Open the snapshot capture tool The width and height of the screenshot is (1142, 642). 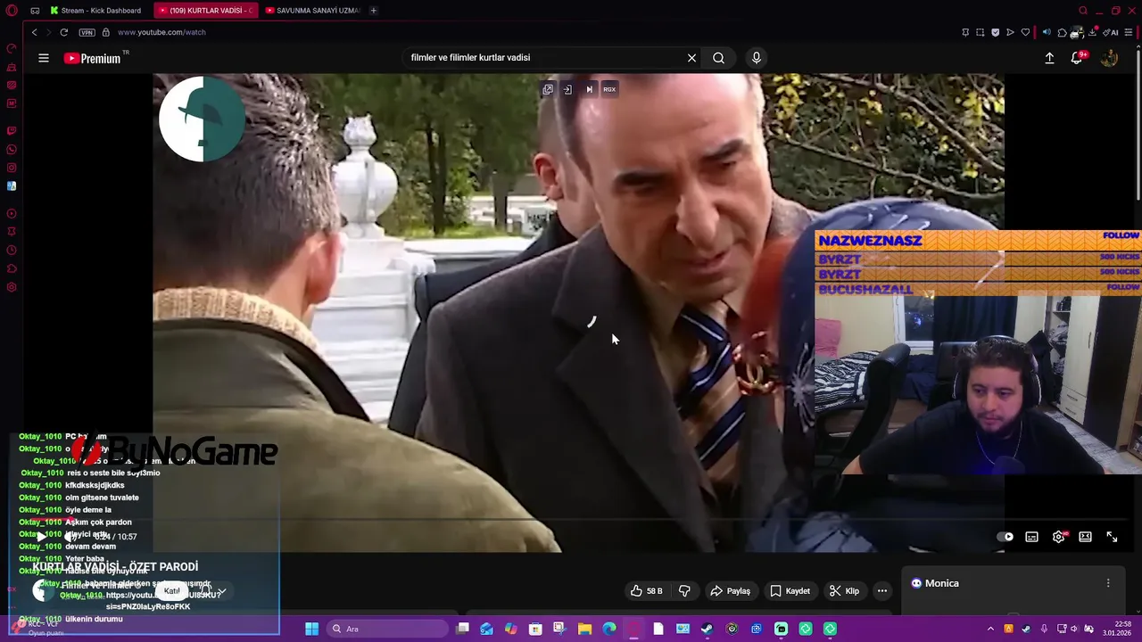pyautogui.click(x=980, y=32)
